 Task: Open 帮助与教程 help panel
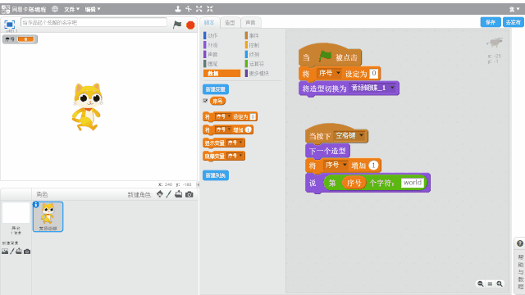520,271
